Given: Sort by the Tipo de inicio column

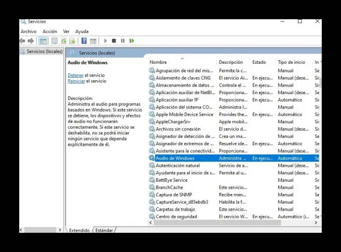Looking at the screenshot, I should pyautogui.click(x=291, y=62).
